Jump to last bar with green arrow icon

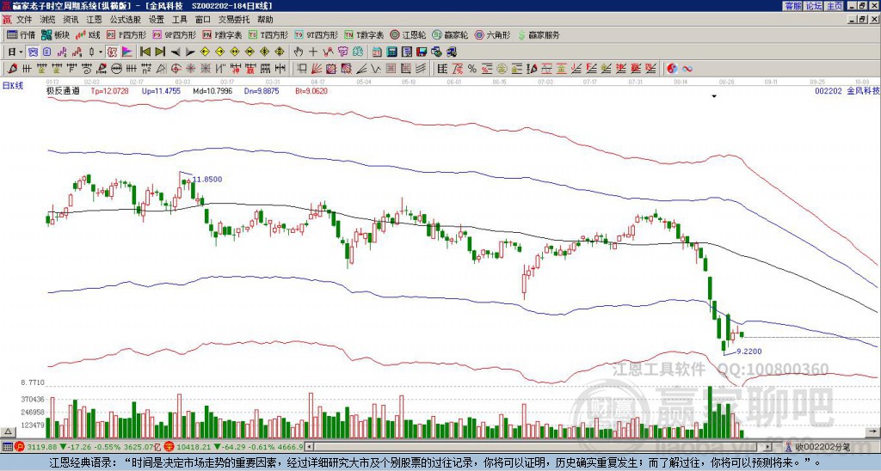[x=160, y=52]
